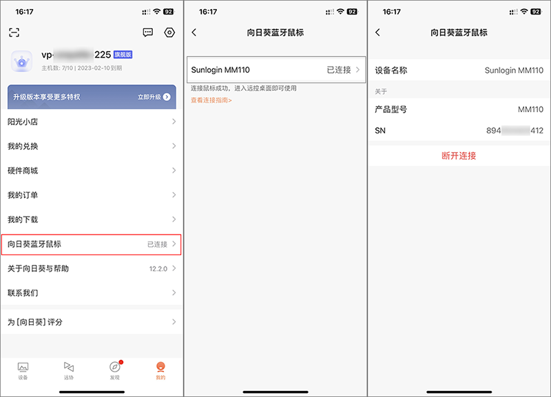
Task: Go back from device details screen
Action: [x=377, y=32]
